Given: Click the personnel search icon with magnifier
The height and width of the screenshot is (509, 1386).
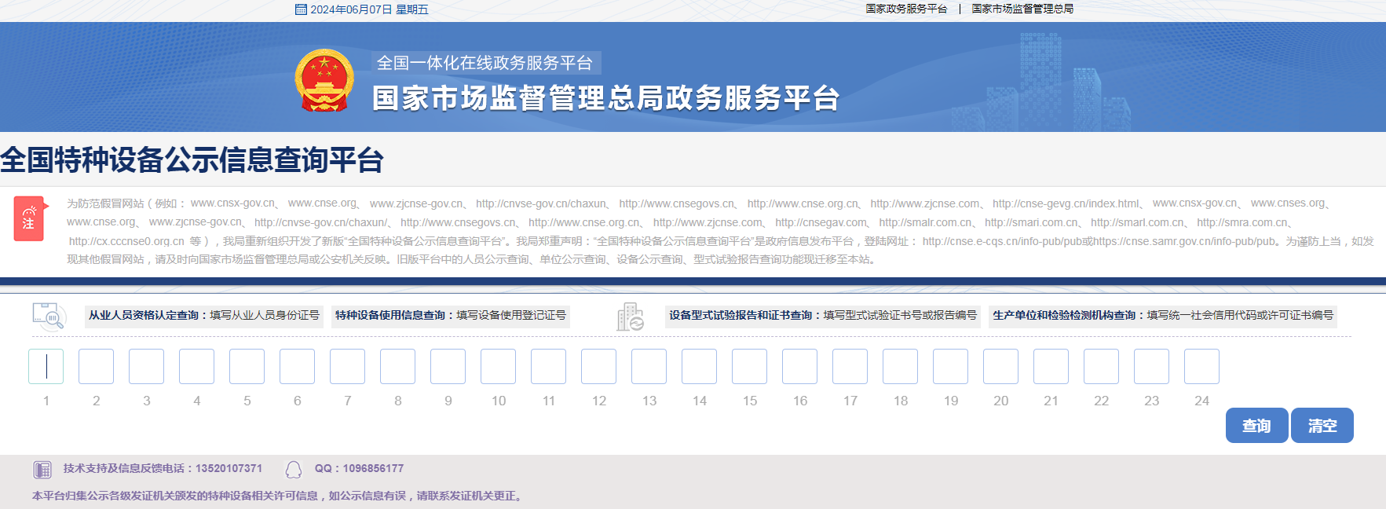Looking at the screenshot, I should pos(49,316).
